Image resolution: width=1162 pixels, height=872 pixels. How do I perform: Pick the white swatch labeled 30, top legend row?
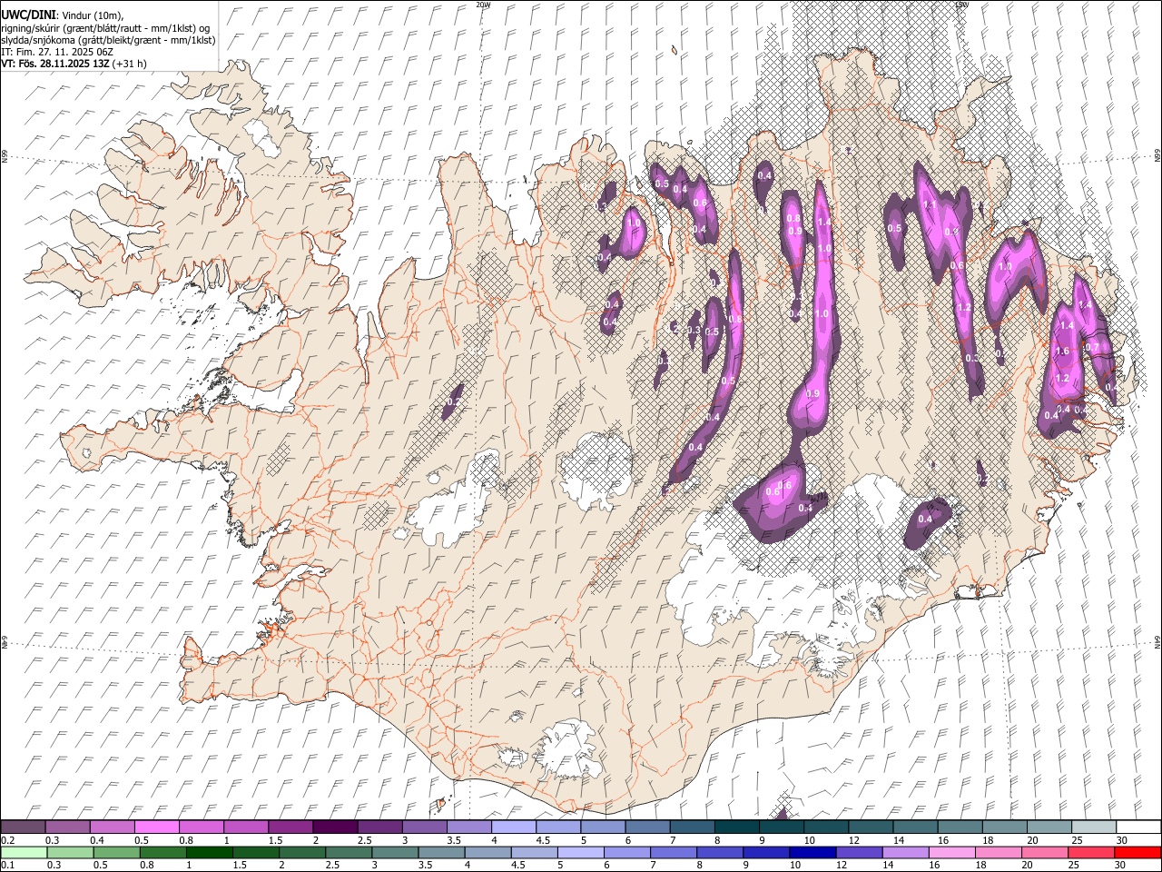point(1137,827)
